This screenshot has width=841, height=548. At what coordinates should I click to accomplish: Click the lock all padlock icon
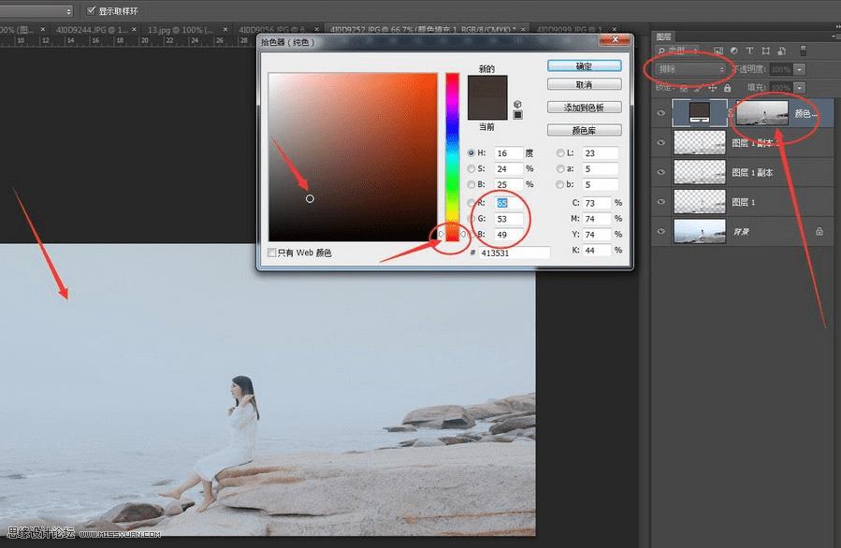(x=727, y=86)
